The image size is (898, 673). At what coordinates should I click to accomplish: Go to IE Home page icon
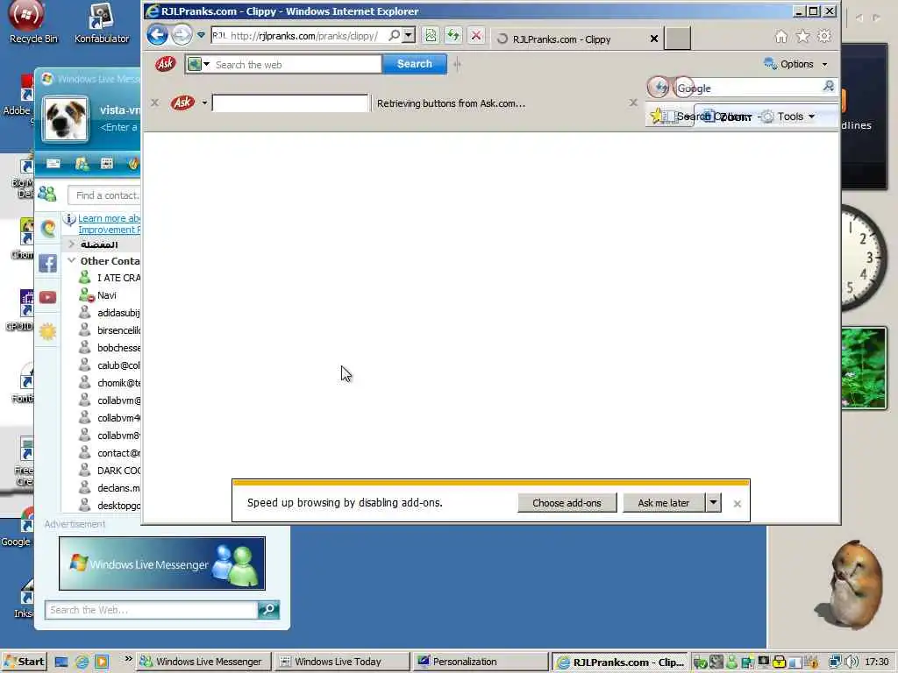point(781,37)
